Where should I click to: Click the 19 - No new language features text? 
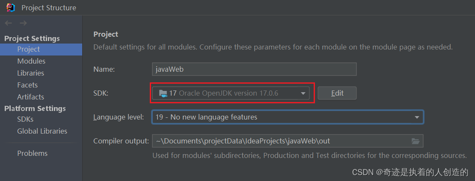click(206, 117)
